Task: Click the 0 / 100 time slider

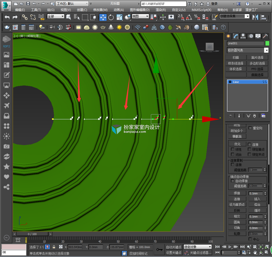Action: [x=32, y=234]
